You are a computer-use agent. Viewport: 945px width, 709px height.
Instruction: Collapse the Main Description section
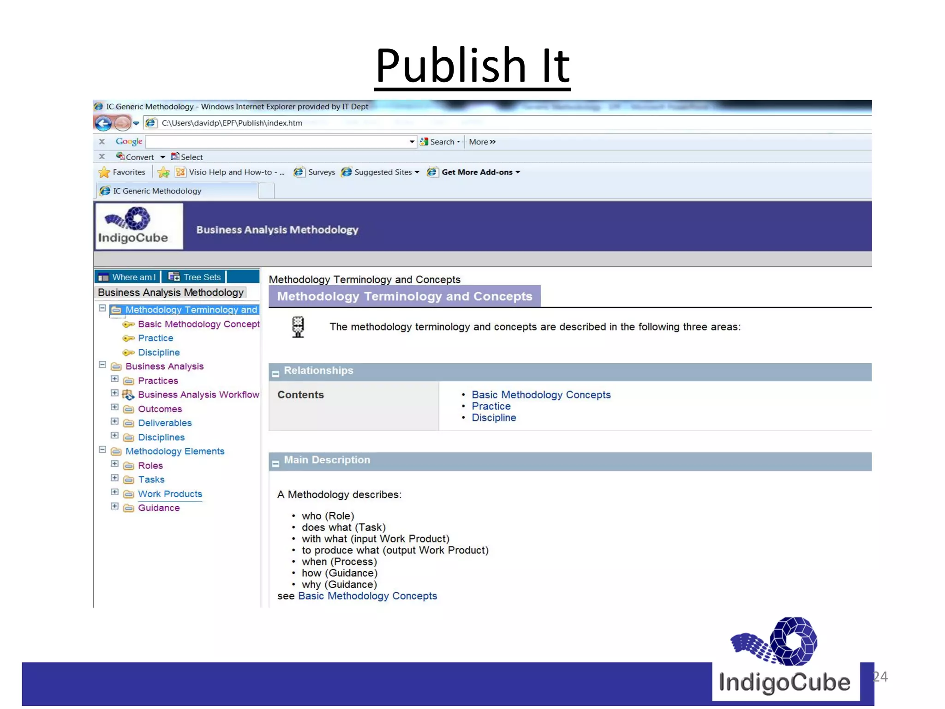click(x=275, y=463)
